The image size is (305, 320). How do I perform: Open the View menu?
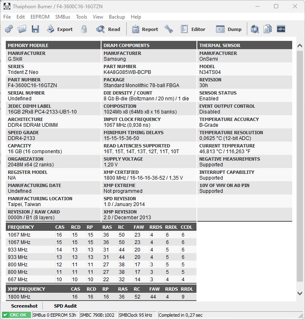(98, 17)
